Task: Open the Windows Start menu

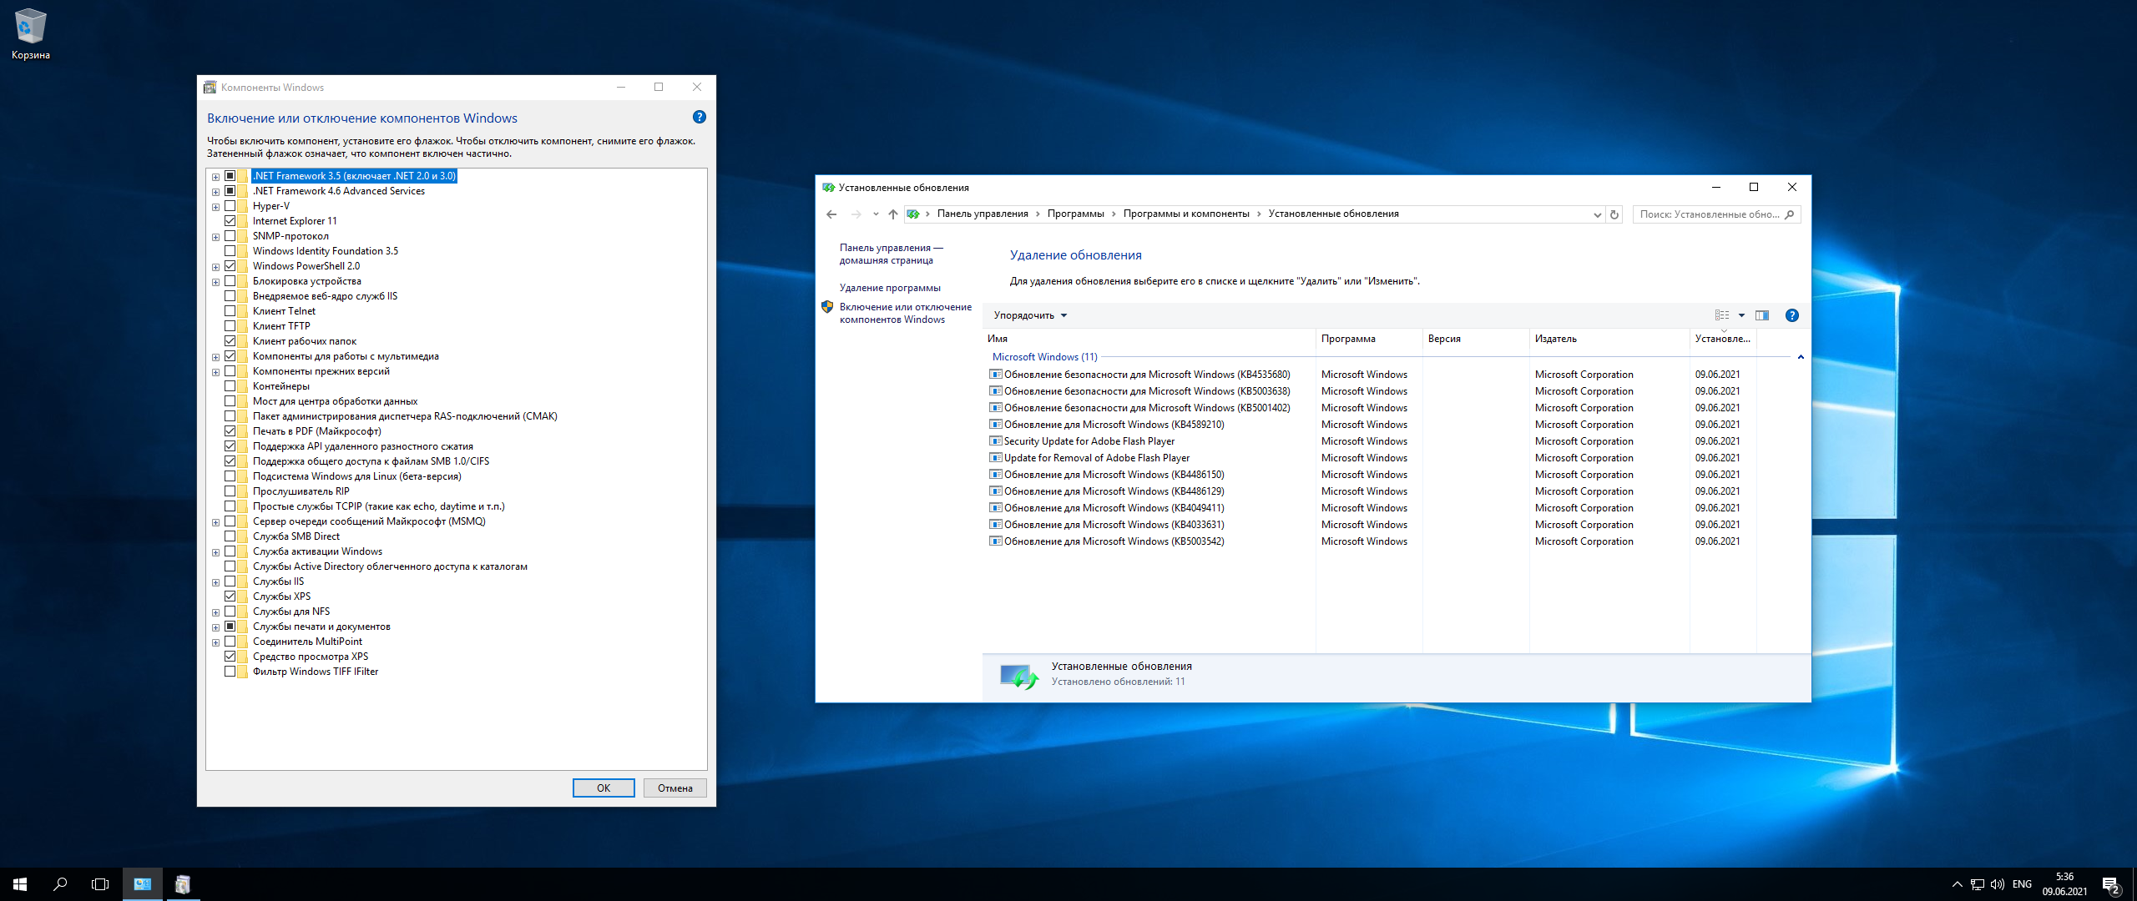Action: click(x=20, y=884)
